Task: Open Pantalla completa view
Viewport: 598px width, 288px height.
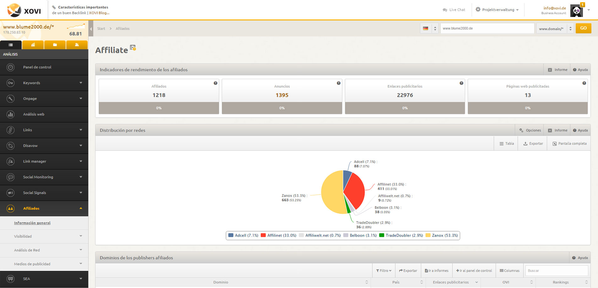Action: tap(569, 144)
